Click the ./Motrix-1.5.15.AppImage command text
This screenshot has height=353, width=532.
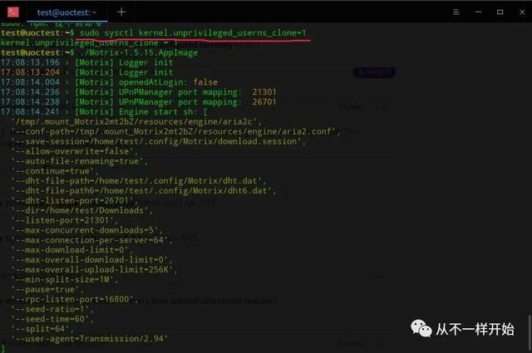[x=139, y=52]
